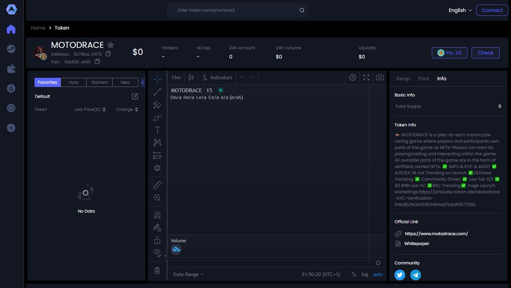Switch to the Hots tab
The width and height of the screenshot is (511, 288).
tap(74, 82)
